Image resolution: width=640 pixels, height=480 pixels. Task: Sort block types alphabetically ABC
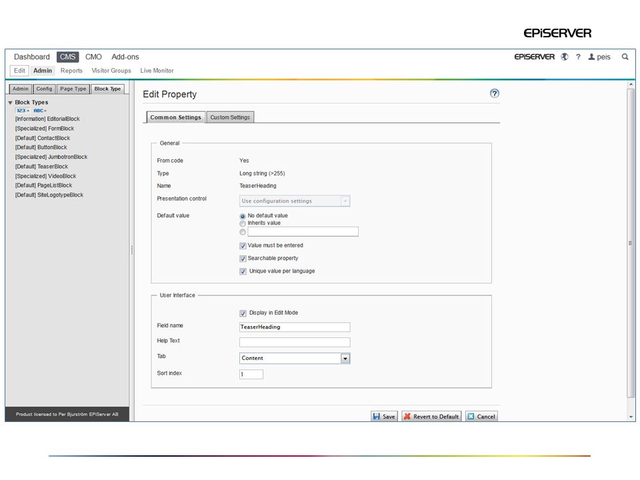point(40,111)
